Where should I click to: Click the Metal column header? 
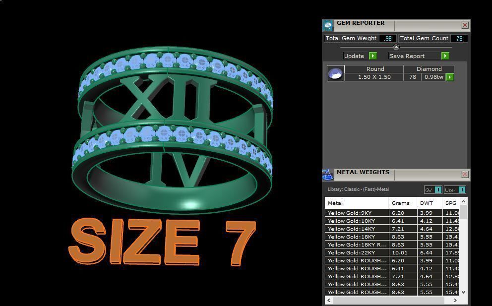(x=357, y=203)
